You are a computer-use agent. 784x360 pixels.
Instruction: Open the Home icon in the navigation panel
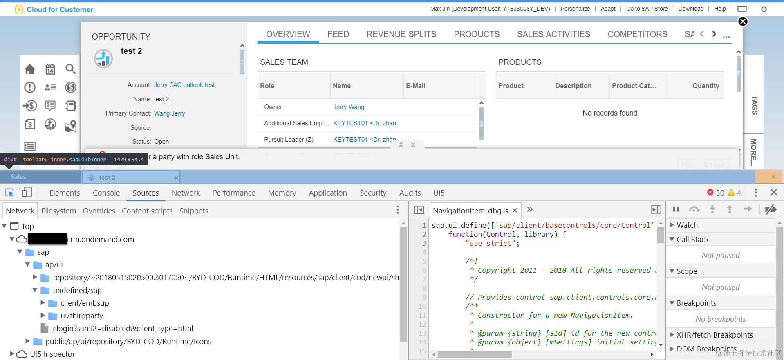30,69
